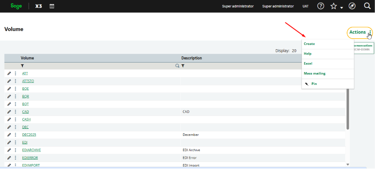Select Mass mailing menu entry

[314, 74]
